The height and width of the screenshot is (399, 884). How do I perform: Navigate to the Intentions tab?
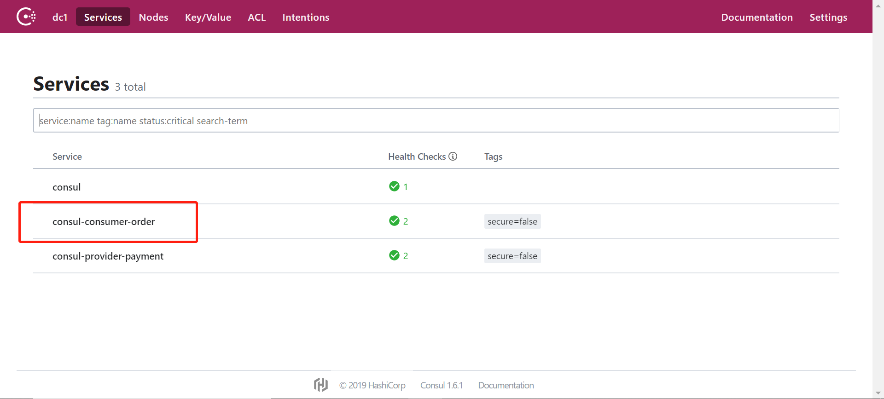306,17
